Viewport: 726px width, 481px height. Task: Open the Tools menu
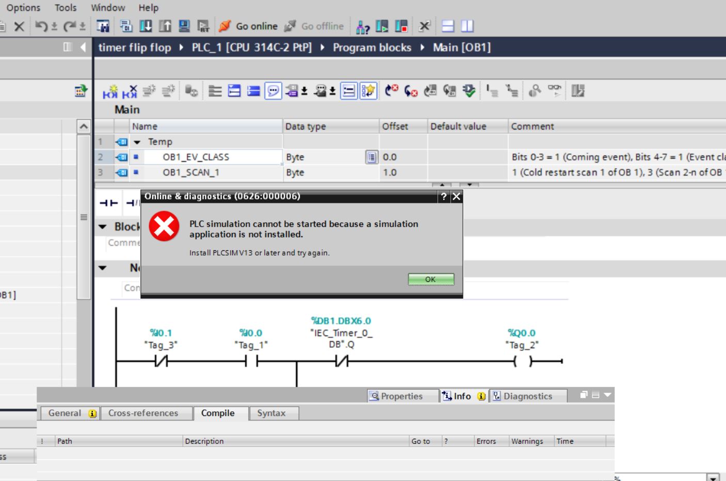[x=66, y=8]
